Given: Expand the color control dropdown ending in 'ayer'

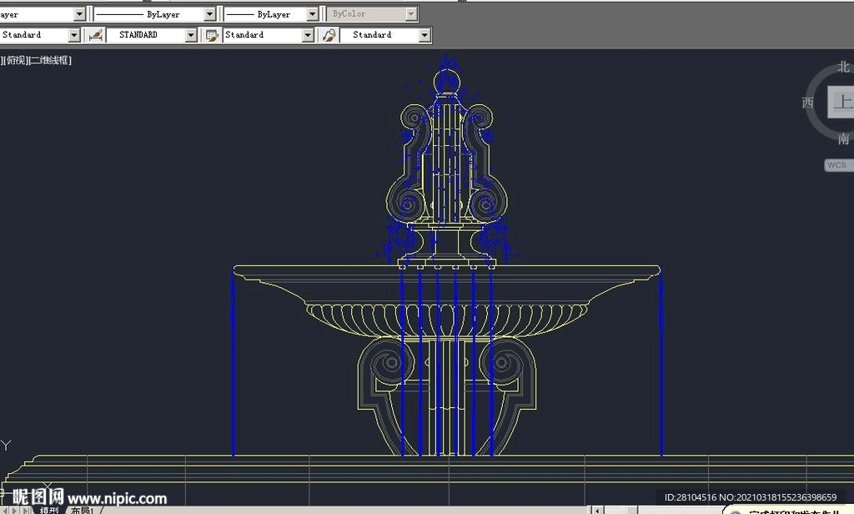Looking at the screenshot, I should (79, 14).
